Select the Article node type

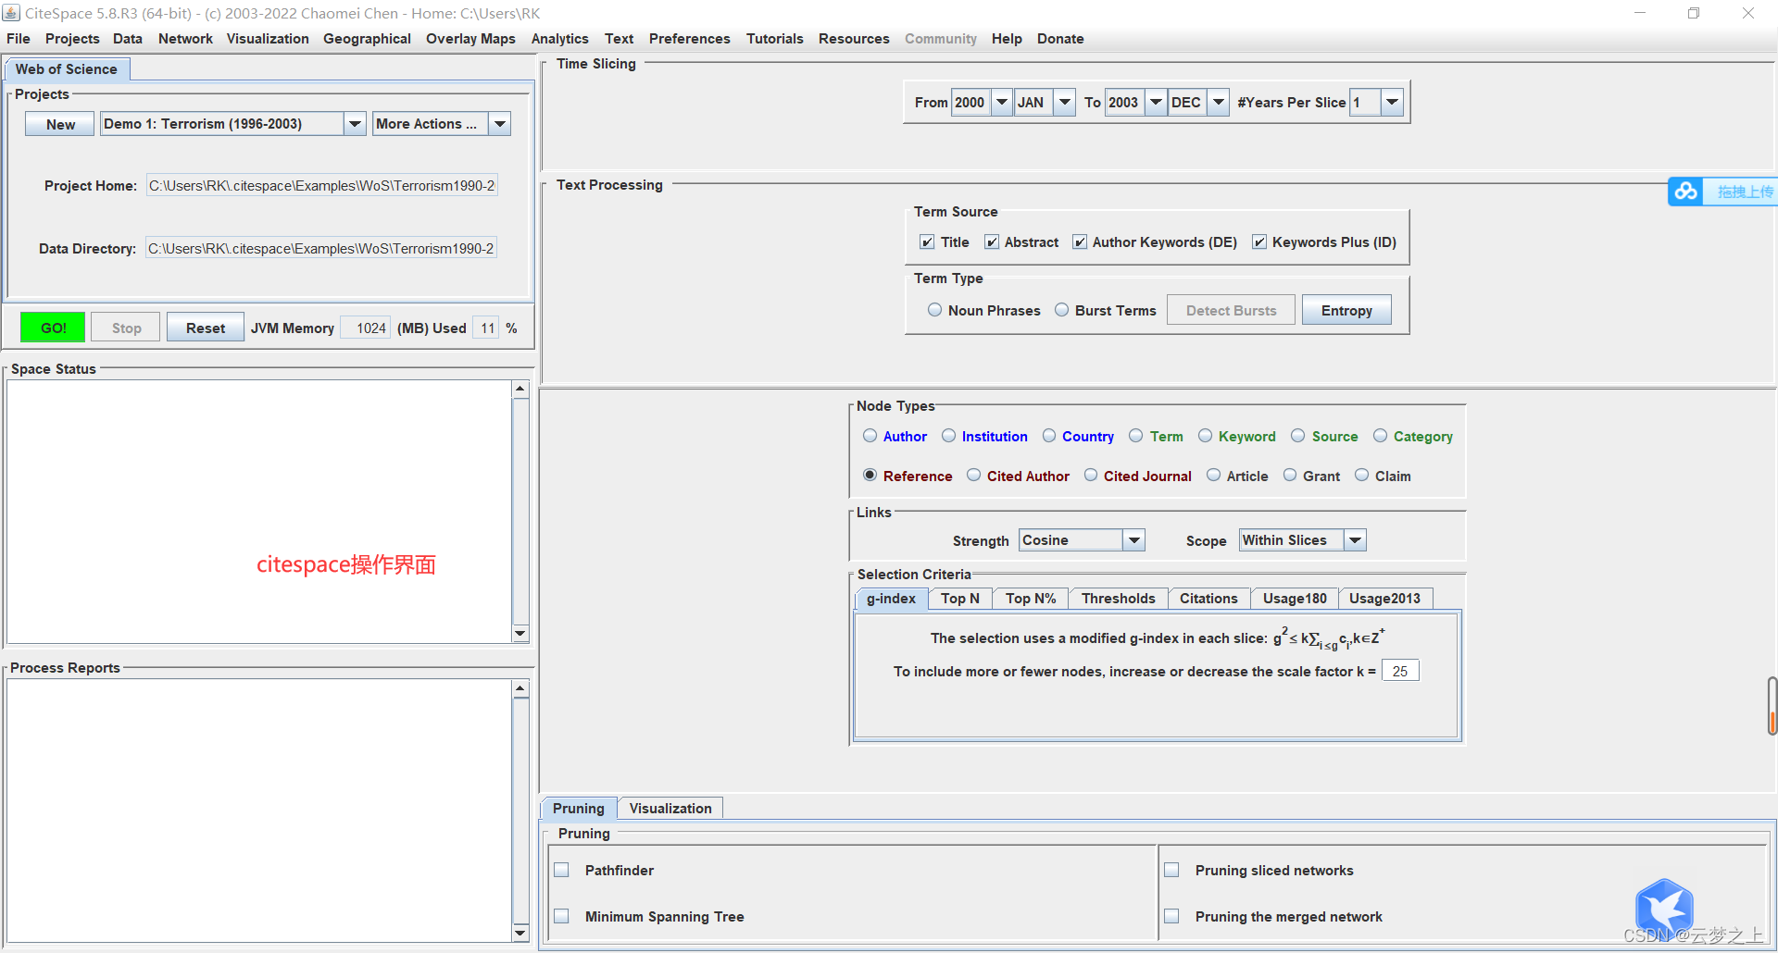coord(1213,476)
